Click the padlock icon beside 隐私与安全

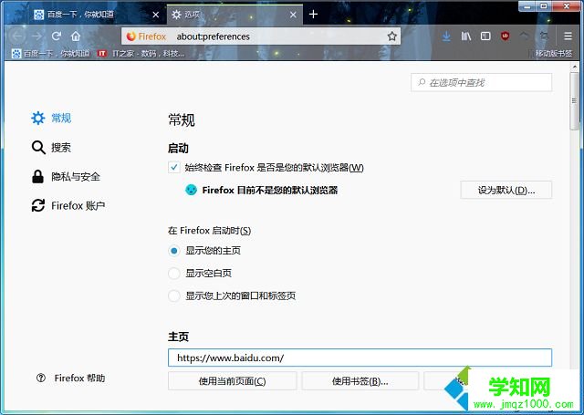click(x=37, y=176)
